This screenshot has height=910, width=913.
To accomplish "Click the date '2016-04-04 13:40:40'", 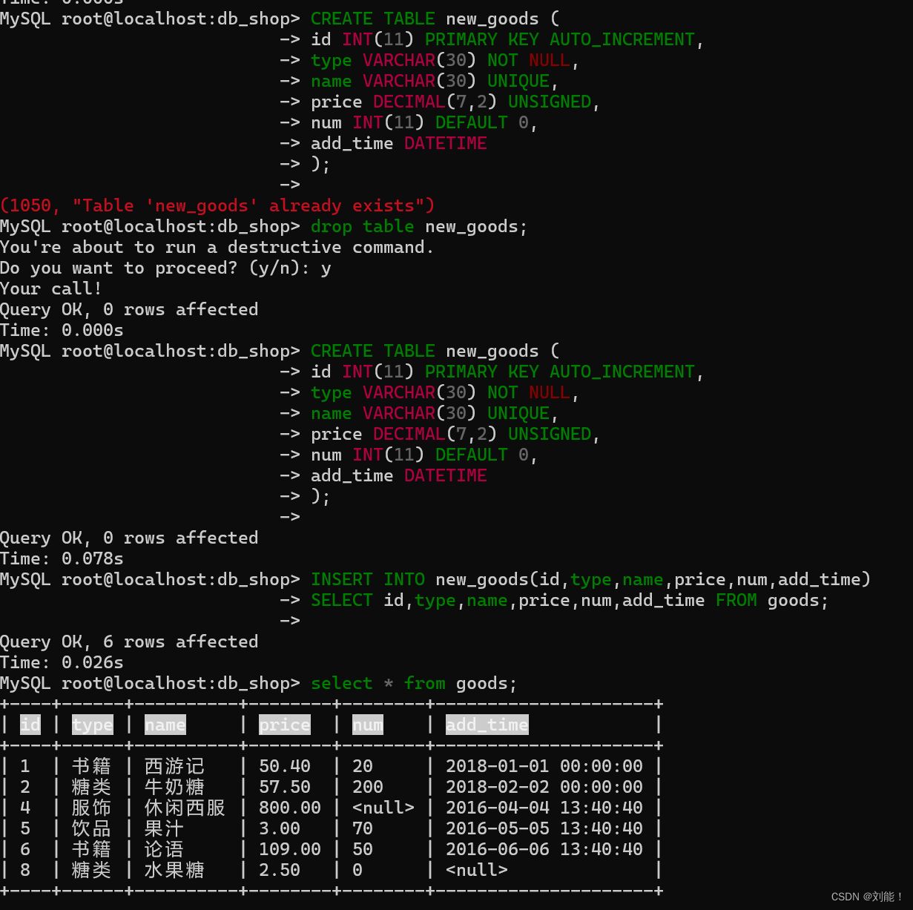I will point(544,808).
